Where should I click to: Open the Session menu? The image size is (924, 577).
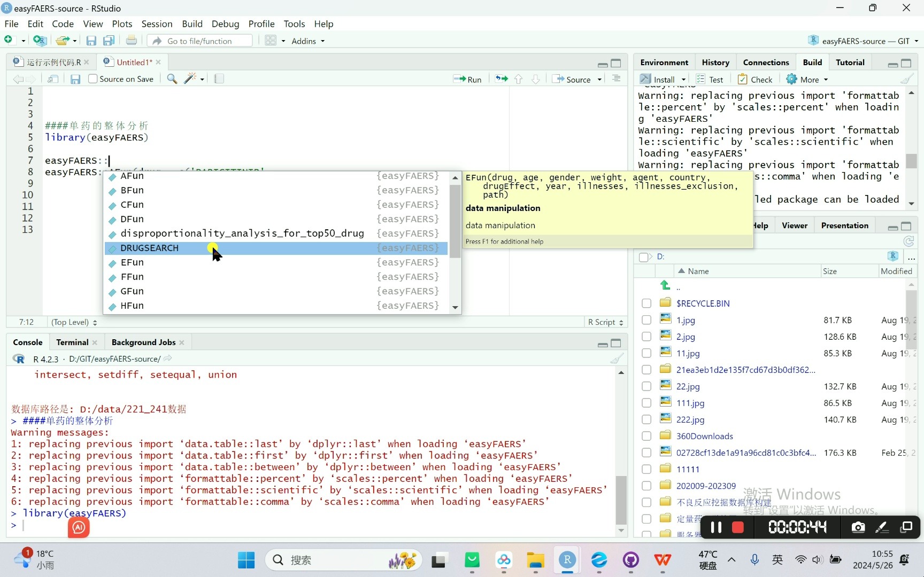point(157,24)
